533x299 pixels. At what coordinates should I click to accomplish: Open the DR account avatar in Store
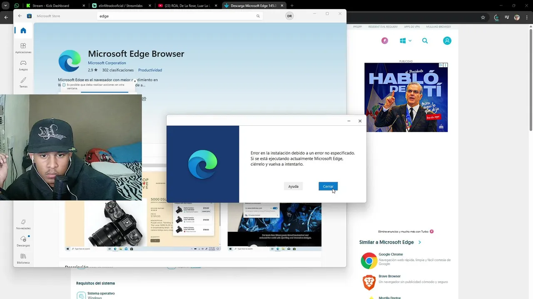pos(289,16)
